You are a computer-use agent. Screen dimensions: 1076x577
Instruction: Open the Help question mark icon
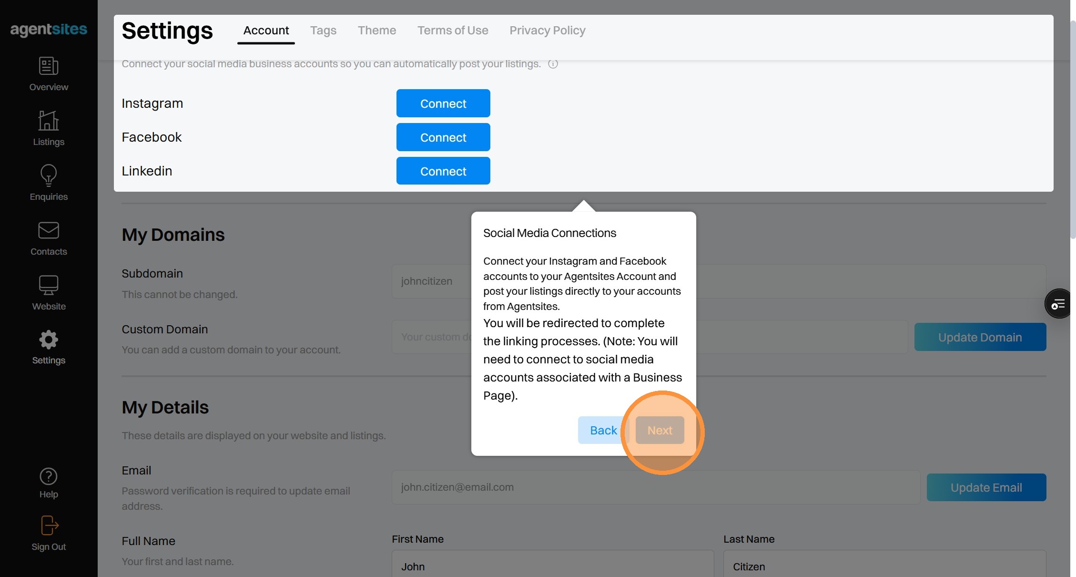pyautogui.click(x=49, y=476)
